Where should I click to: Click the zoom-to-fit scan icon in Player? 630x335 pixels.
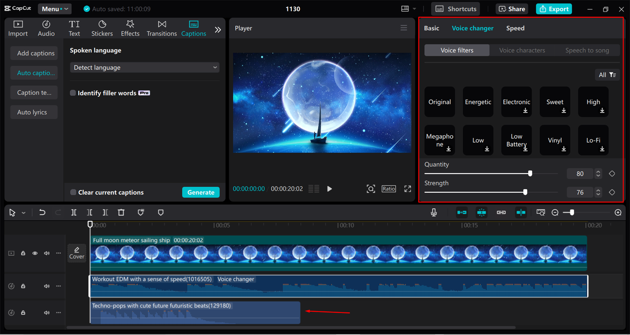371,189
